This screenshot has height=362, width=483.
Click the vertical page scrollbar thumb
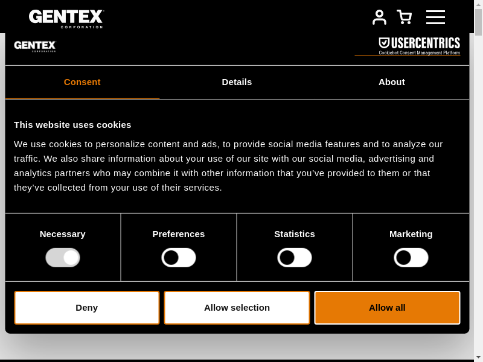(x=478, y=24)
